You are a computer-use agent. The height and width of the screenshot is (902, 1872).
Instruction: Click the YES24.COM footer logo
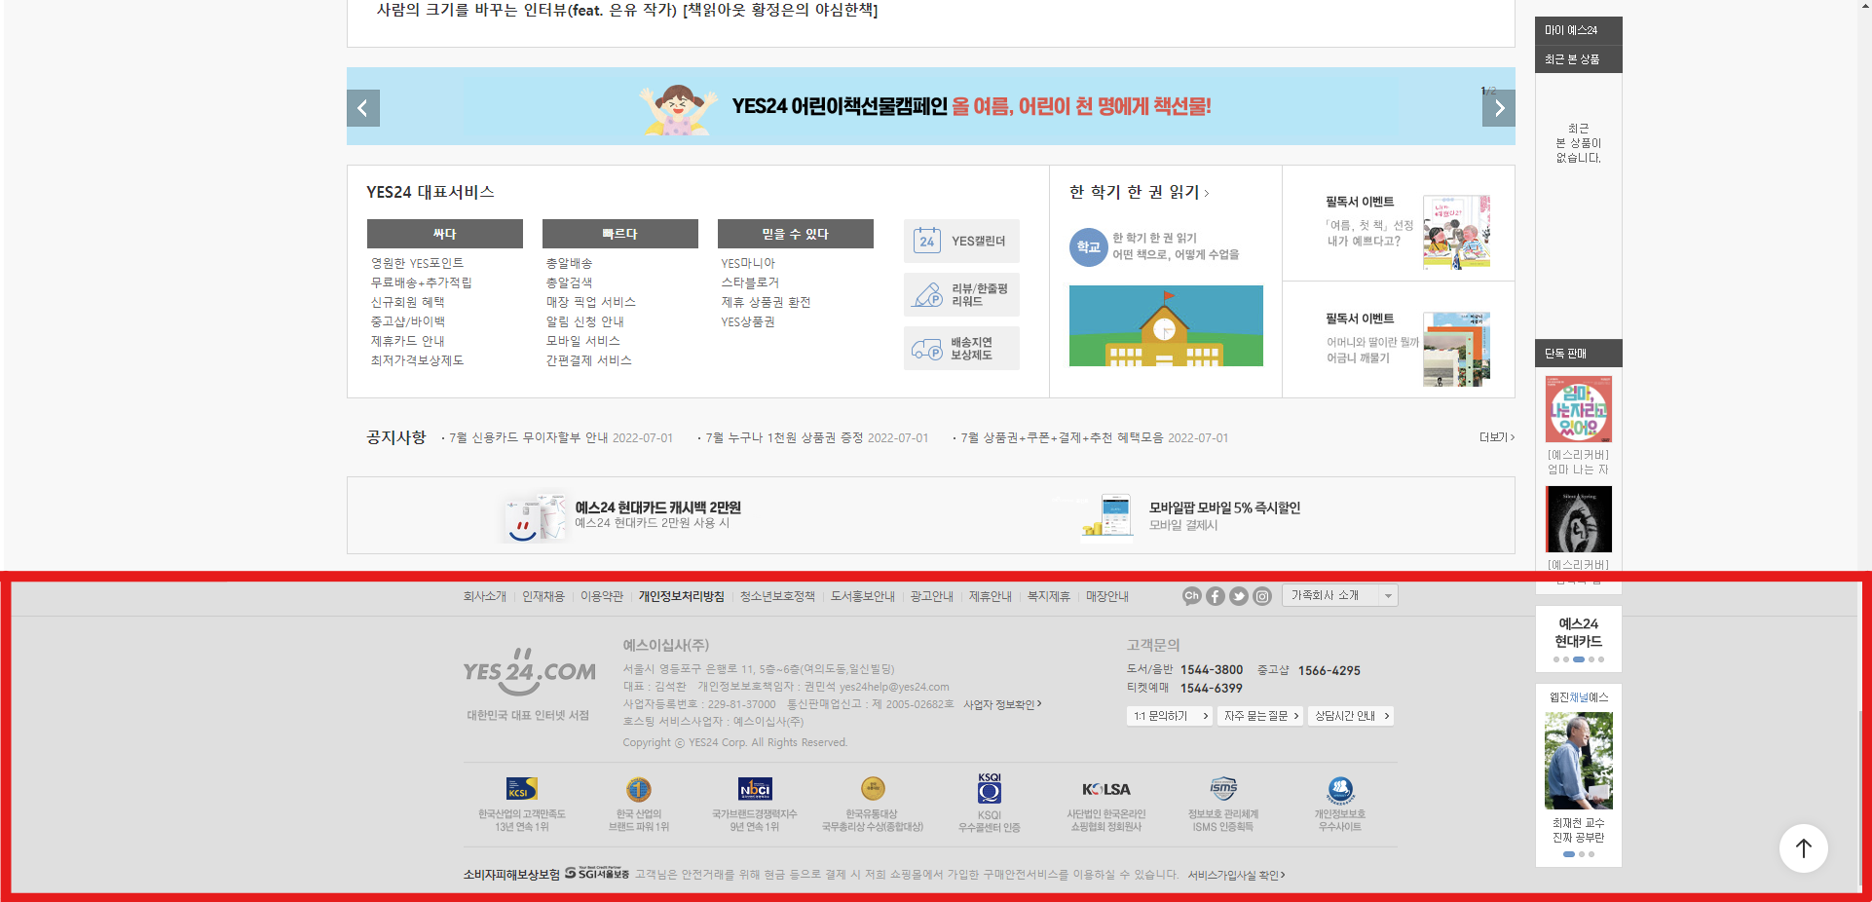529,672
